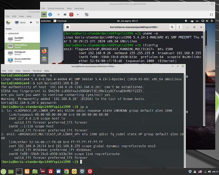Image resolution: width=219 pixels, height=175 pixels.
Task: Open the US flag keyboard layout indicator
Action: click(200, 172)
